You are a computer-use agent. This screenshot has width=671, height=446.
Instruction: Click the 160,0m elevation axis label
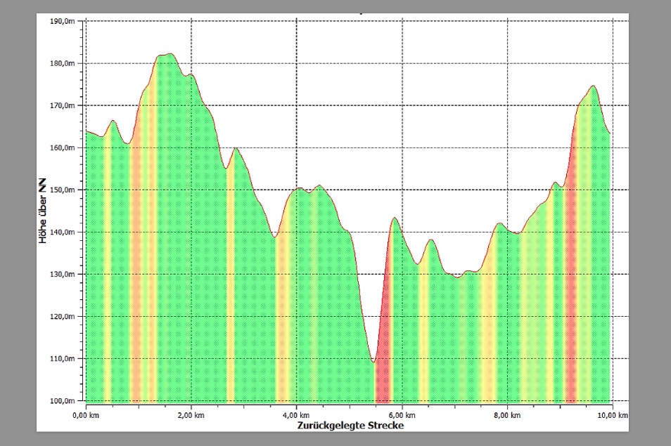point(63,147)
